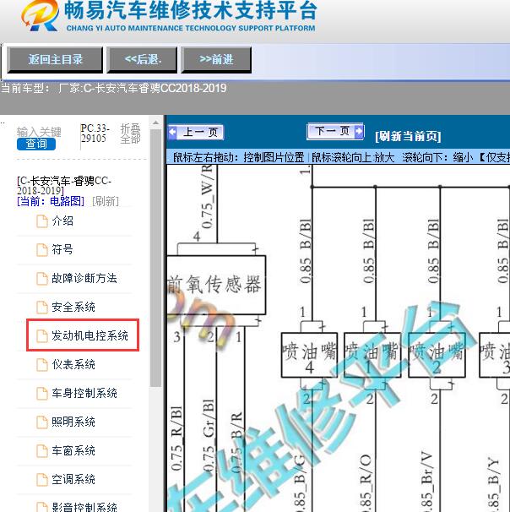Click the 查询 search button
This screenshot has width=510, height=512.
(x=36, y=144)
